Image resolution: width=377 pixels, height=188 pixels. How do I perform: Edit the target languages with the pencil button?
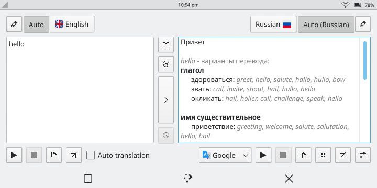click(x=363, y=24)
